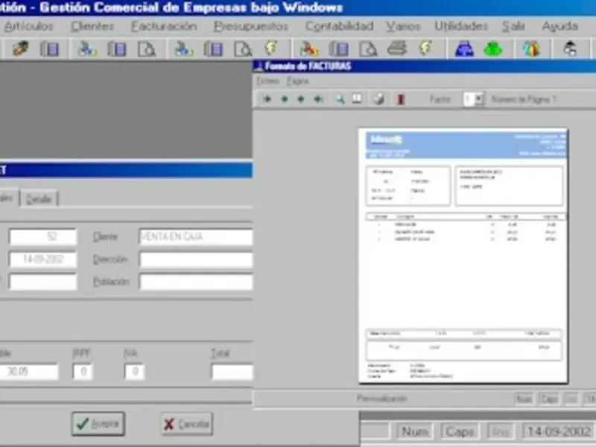Click Personalización text in preview status bar
596x447 pixels.
382,399
